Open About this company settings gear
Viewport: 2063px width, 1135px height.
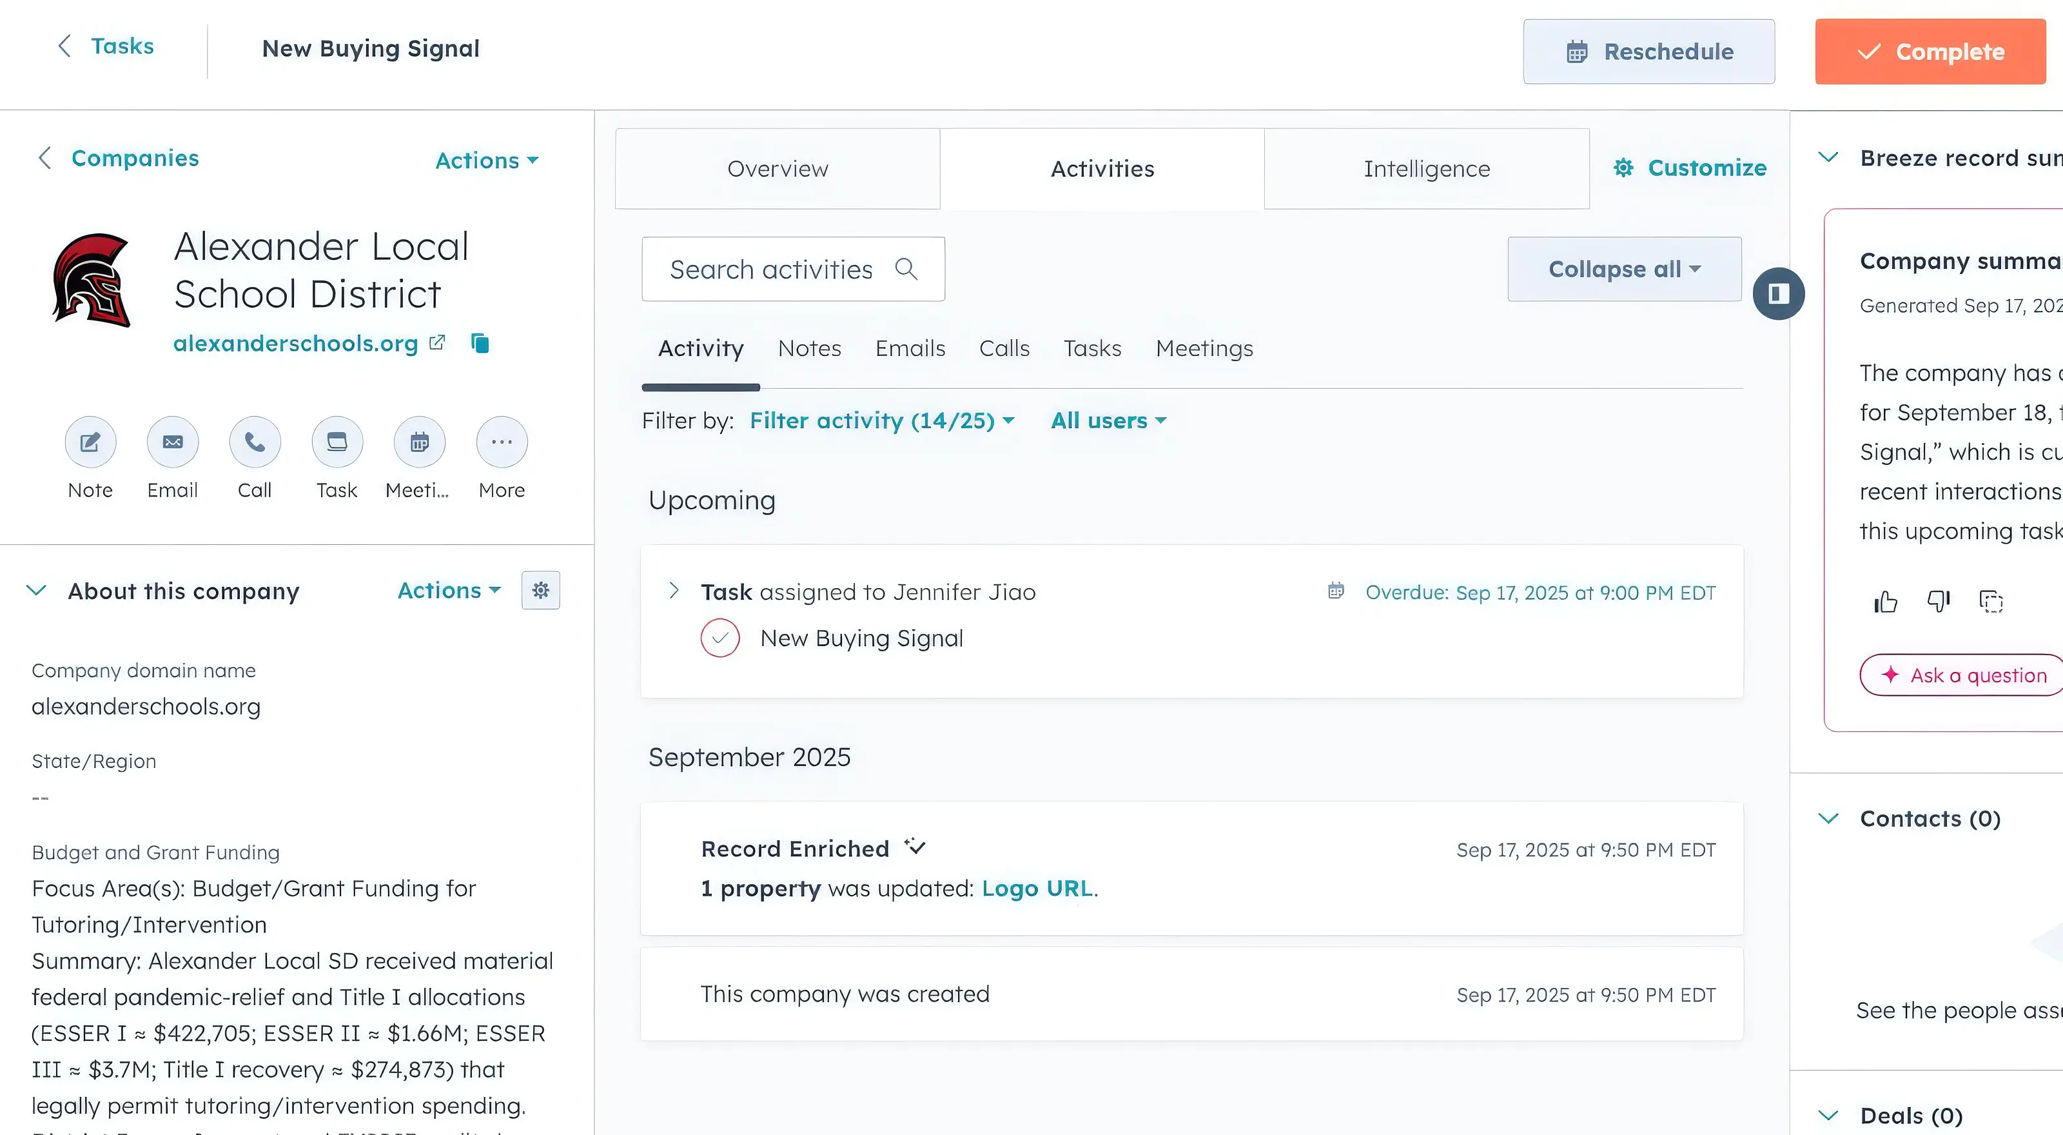point(541,590)
